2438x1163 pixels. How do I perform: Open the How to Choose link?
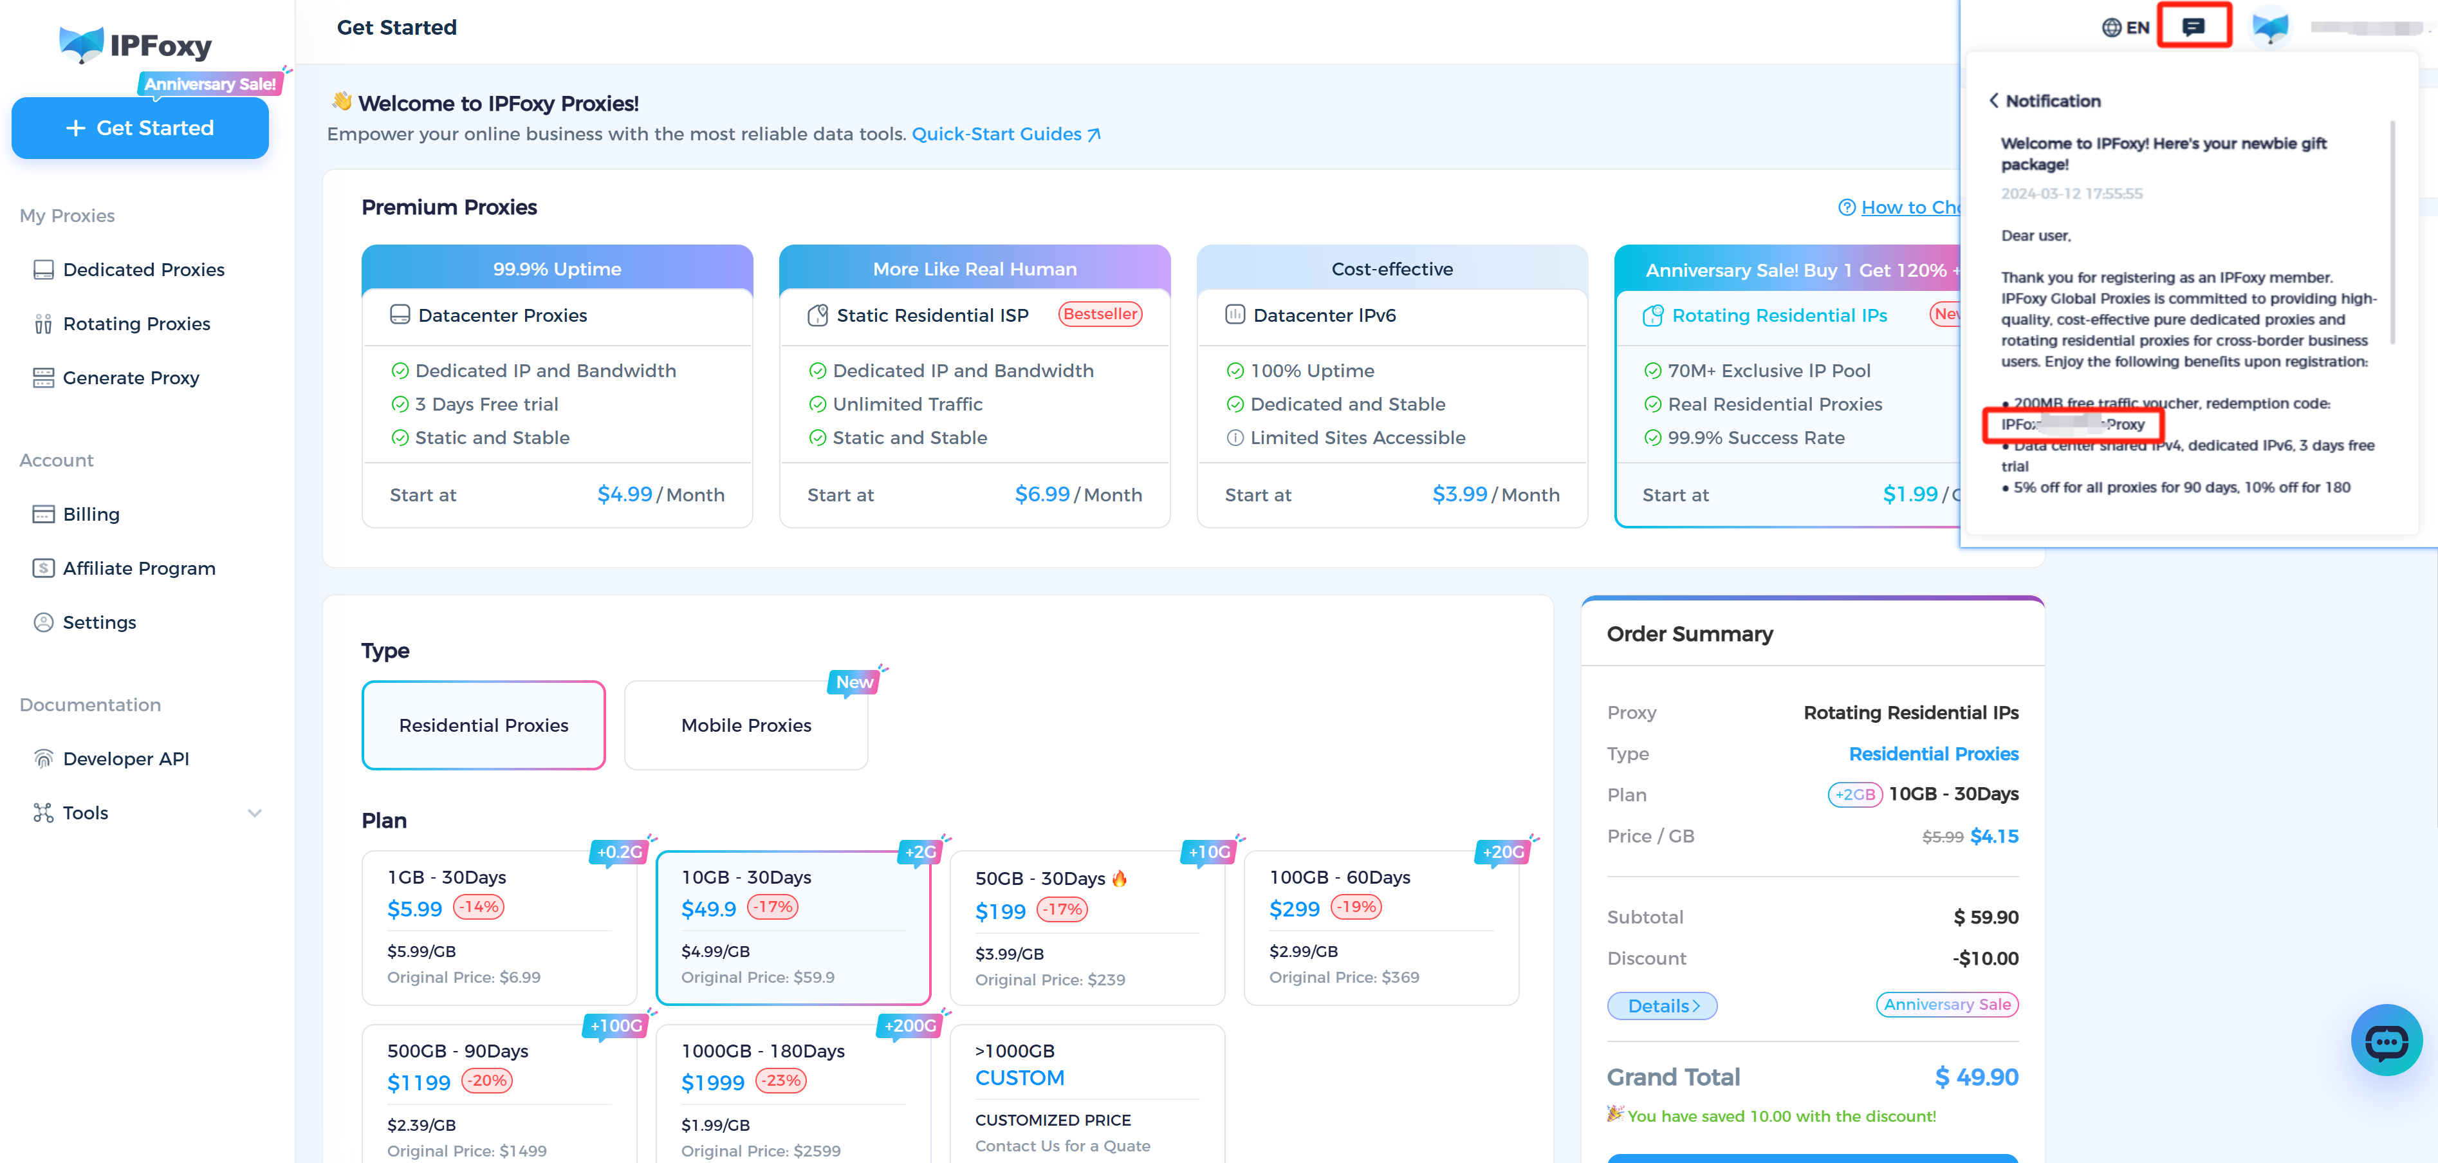point(1910,207)
